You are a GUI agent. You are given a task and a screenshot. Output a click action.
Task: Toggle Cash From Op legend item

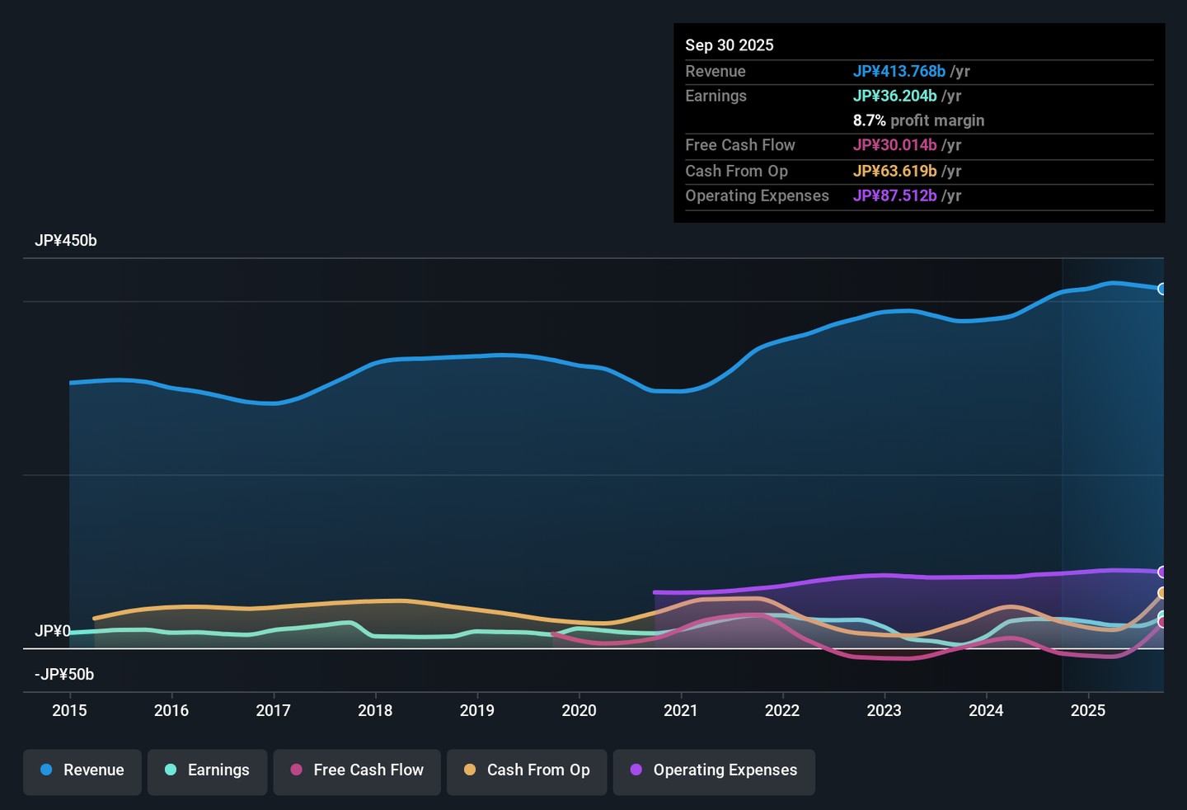527,770
